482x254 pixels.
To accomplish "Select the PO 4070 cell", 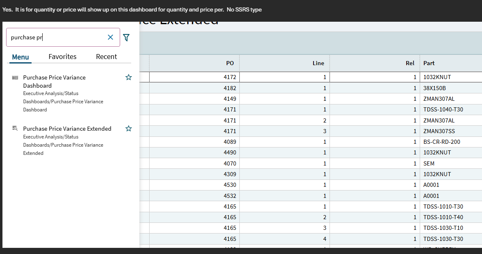I will click(194, 163).
